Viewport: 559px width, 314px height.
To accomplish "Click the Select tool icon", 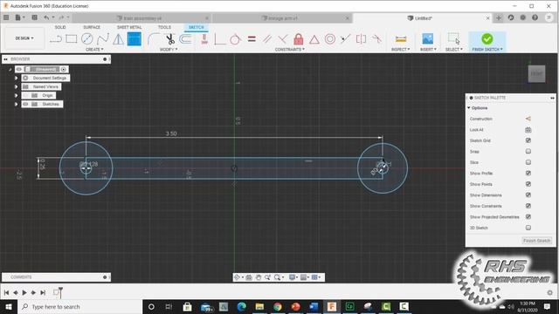I will pos(454,38).
